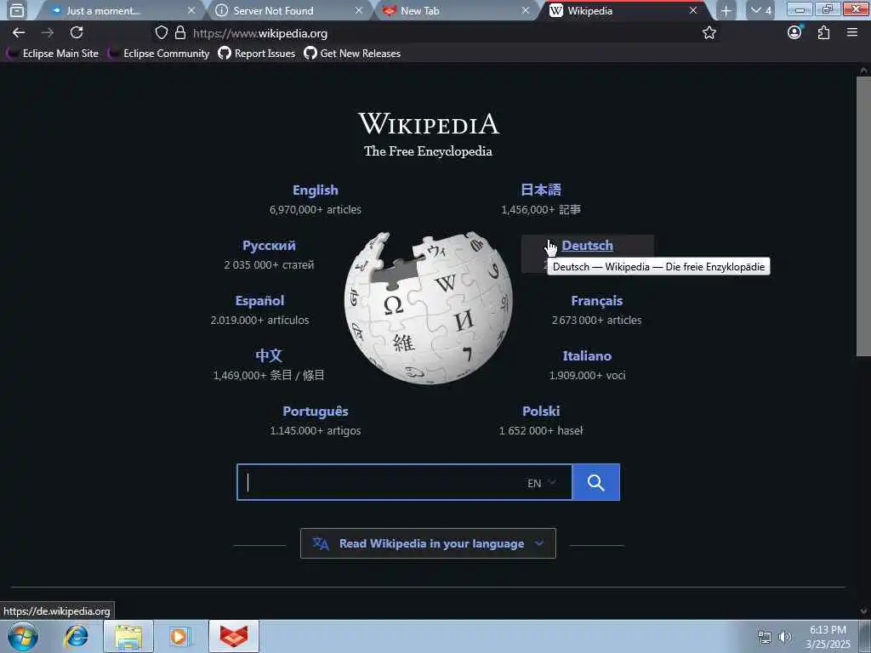Open the Polski Wikipedia link
This screenshot has width=871, height=653.
tap(540, 411)
